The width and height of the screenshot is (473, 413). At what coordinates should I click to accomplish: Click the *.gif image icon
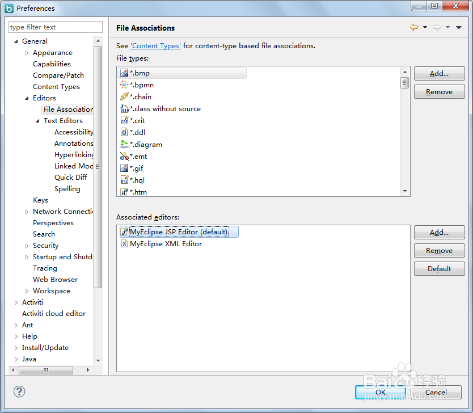point(124,168)
